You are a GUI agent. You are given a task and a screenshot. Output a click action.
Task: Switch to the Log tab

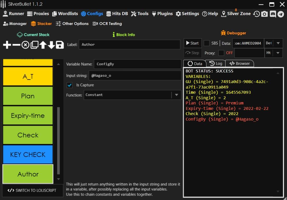click(x=216, y=64)
